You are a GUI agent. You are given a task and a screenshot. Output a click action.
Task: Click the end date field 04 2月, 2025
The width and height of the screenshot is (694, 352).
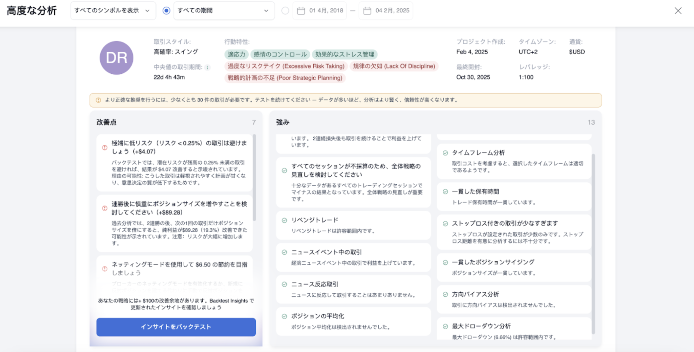click(386, 11)
